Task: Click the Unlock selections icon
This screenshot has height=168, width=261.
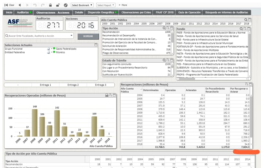Action: (x=58, y=5)
